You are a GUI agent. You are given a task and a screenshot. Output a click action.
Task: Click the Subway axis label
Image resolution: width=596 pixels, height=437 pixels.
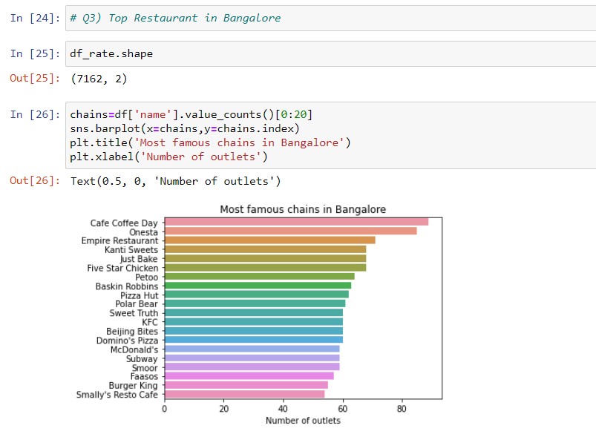coord(142,358)
